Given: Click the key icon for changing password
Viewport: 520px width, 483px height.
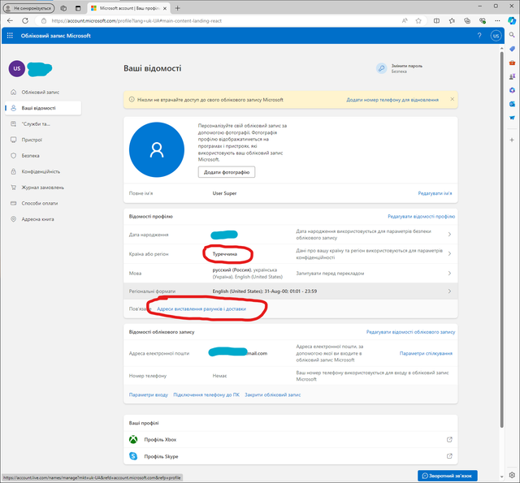Looking at the screenshot, I should pyautogui.click(x=381, y=68).
